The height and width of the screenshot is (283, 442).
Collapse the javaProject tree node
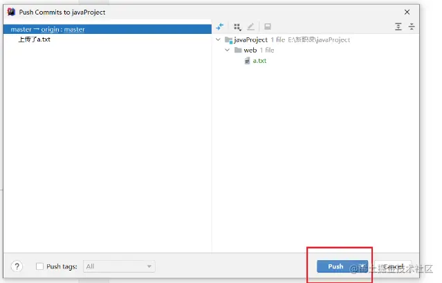tap(218, 39)
